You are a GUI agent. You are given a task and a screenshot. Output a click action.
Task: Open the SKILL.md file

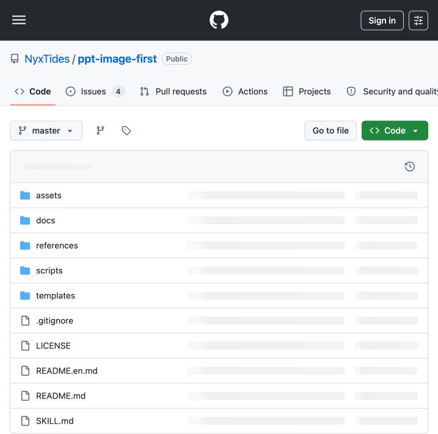coord(55,421)
